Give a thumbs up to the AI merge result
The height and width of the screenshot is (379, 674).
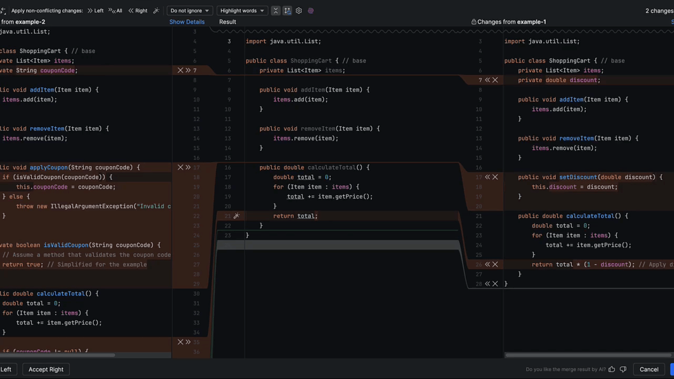pyautogui.click(x=612, y=369)
